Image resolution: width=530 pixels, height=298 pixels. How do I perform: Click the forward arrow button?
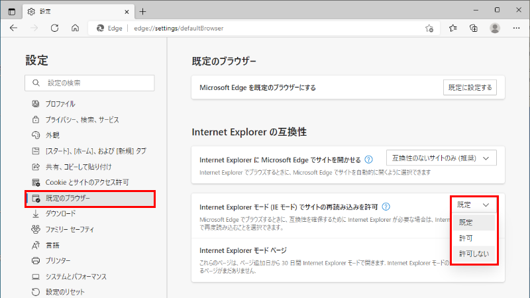point(34,28)
